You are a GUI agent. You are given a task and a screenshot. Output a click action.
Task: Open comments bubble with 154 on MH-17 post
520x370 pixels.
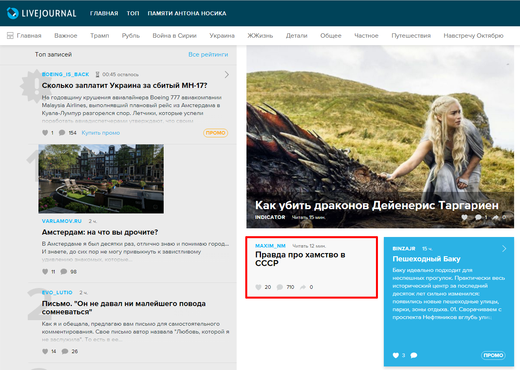pyautogui.click(x=62, y=133)
